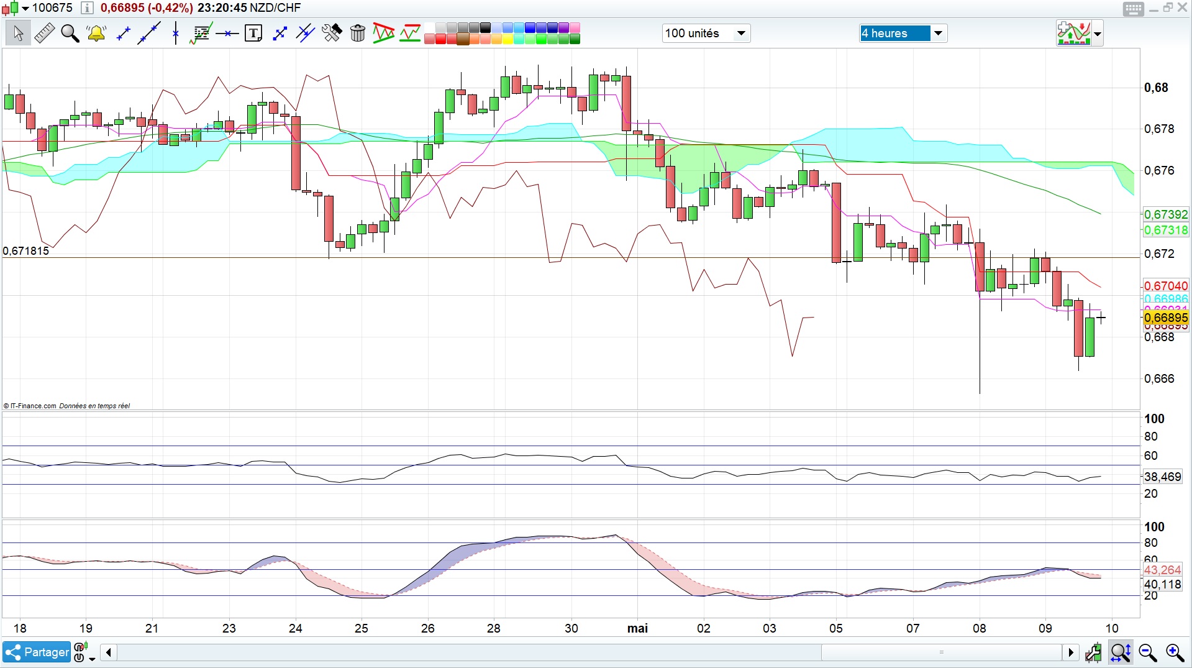The width and height of the screenshot is (1192, 668).
Task: Zoom in the chart horizontally
Action: [1175, 652]
